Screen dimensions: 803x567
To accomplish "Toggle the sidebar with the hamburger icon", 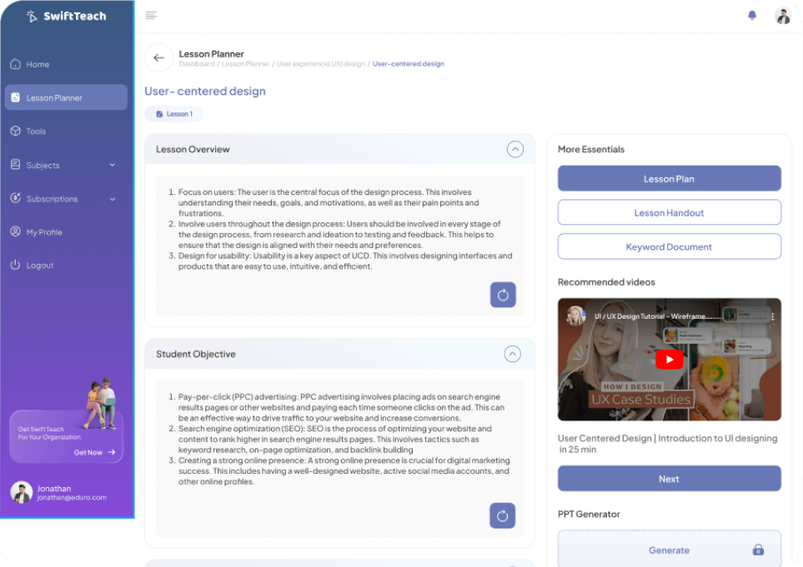I will tap(151, 14).
